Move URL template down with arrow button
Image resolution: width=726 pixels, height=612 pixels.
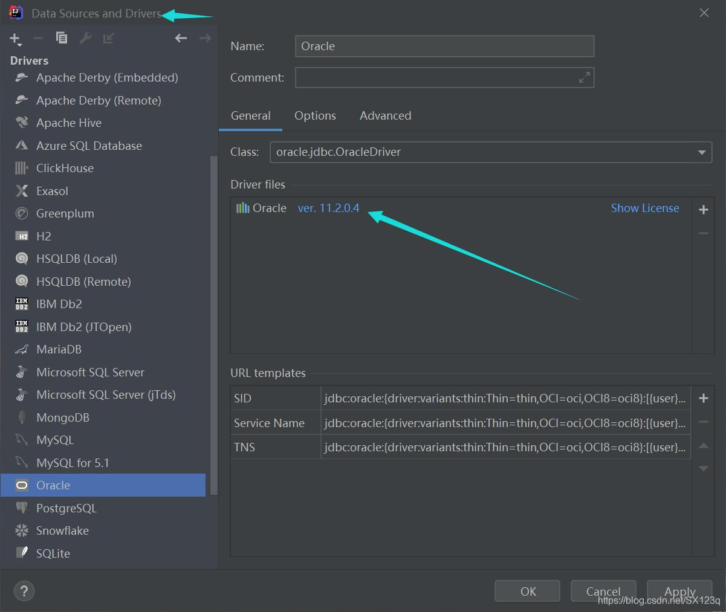coord(703,468)
